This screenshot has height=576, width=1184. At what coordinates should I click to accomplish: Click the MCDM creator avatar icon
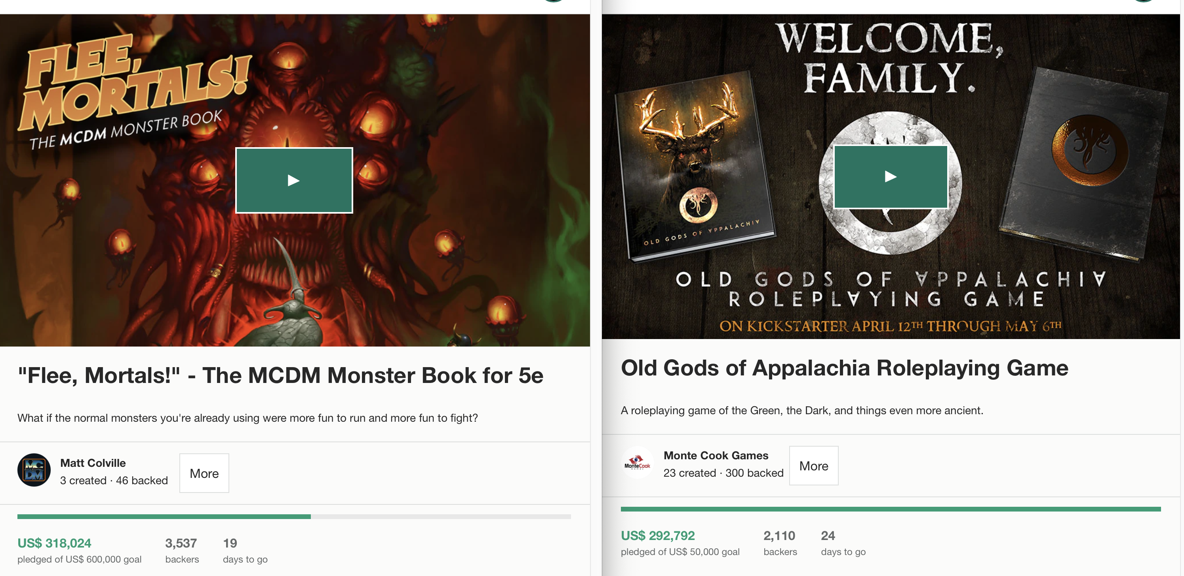[x=34, y=470]
